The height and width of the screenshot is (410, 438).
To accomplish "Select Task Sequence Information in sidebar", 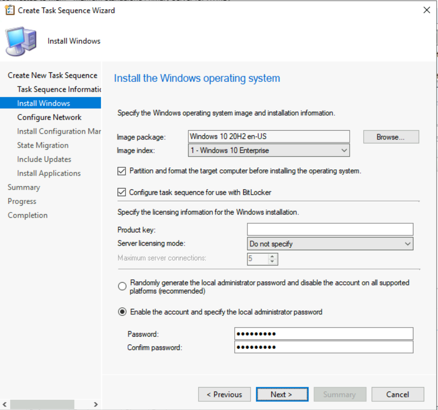I will click(58, 90).
